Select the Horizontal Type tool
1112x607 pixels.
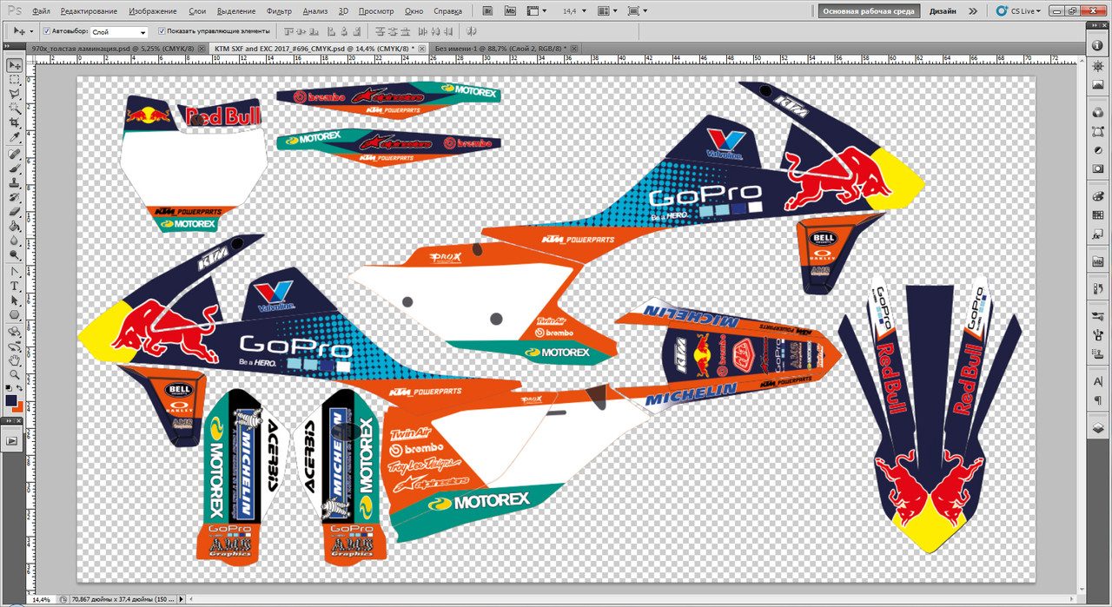point(15,286)
